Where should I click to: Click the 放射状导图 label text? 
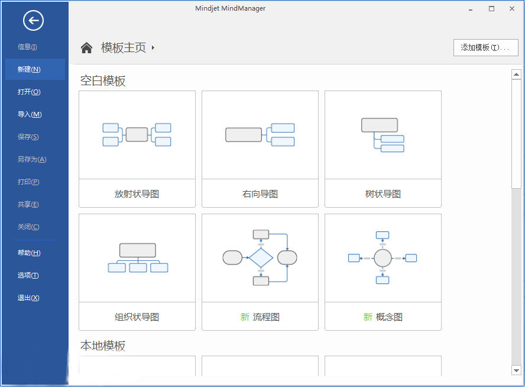(x=137, y=193)
